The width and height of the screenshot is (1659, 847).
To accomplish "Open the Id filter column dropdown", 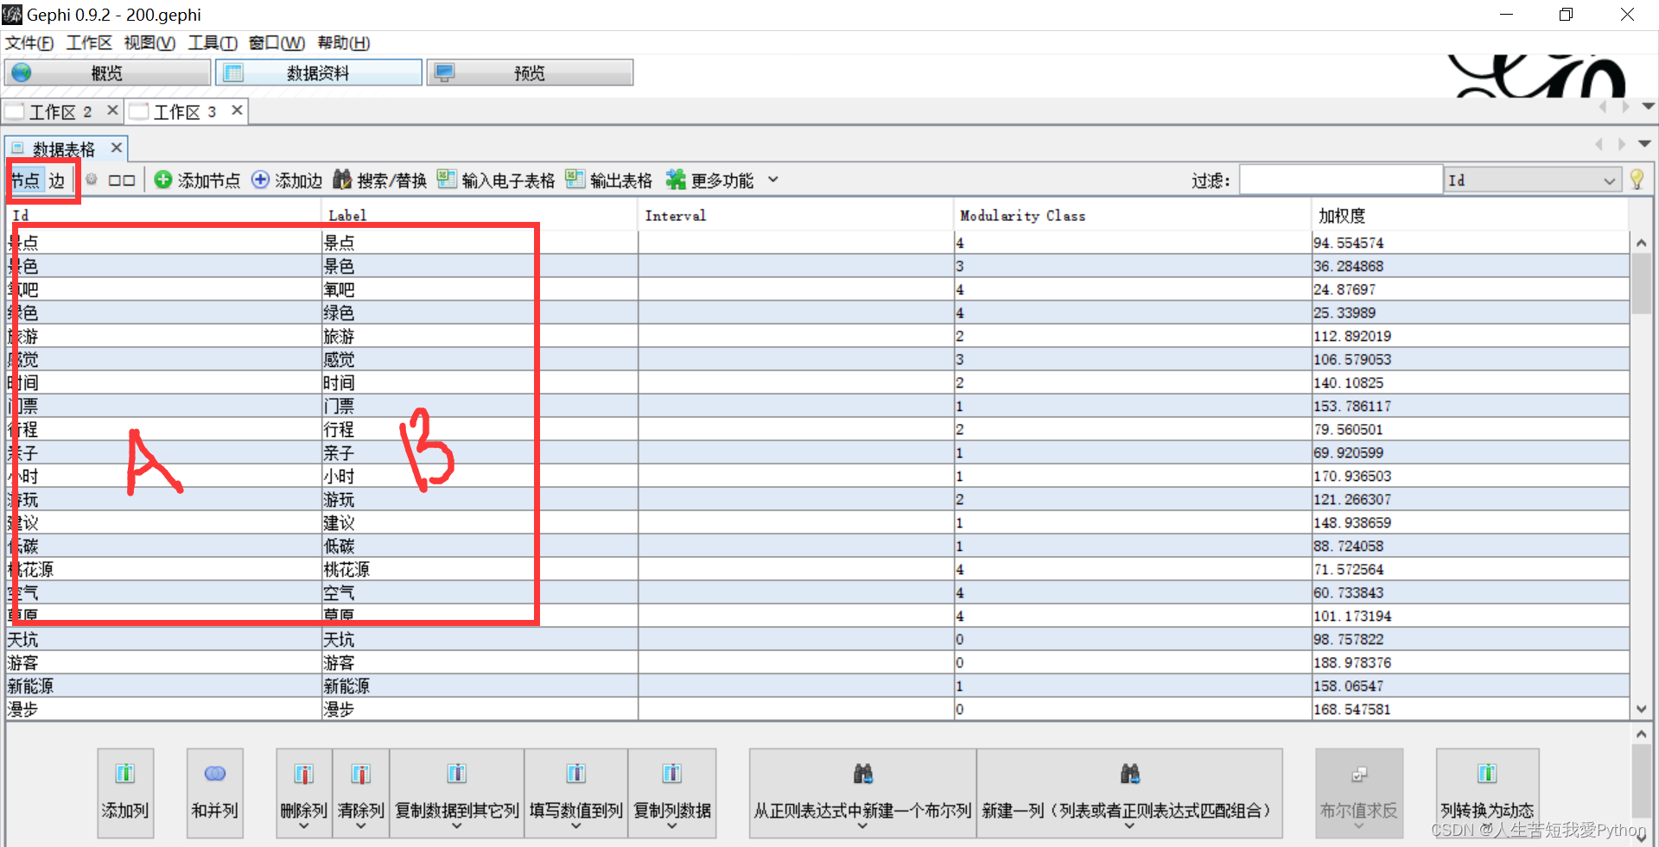I will 1609,180.
